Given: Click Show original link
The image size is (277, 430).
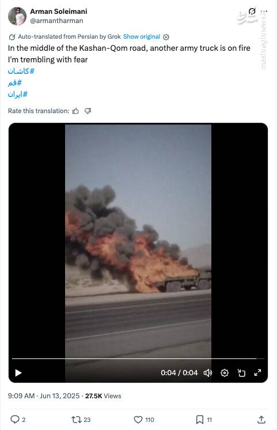Looking at the screenshot, I should (x=142, y=37).
